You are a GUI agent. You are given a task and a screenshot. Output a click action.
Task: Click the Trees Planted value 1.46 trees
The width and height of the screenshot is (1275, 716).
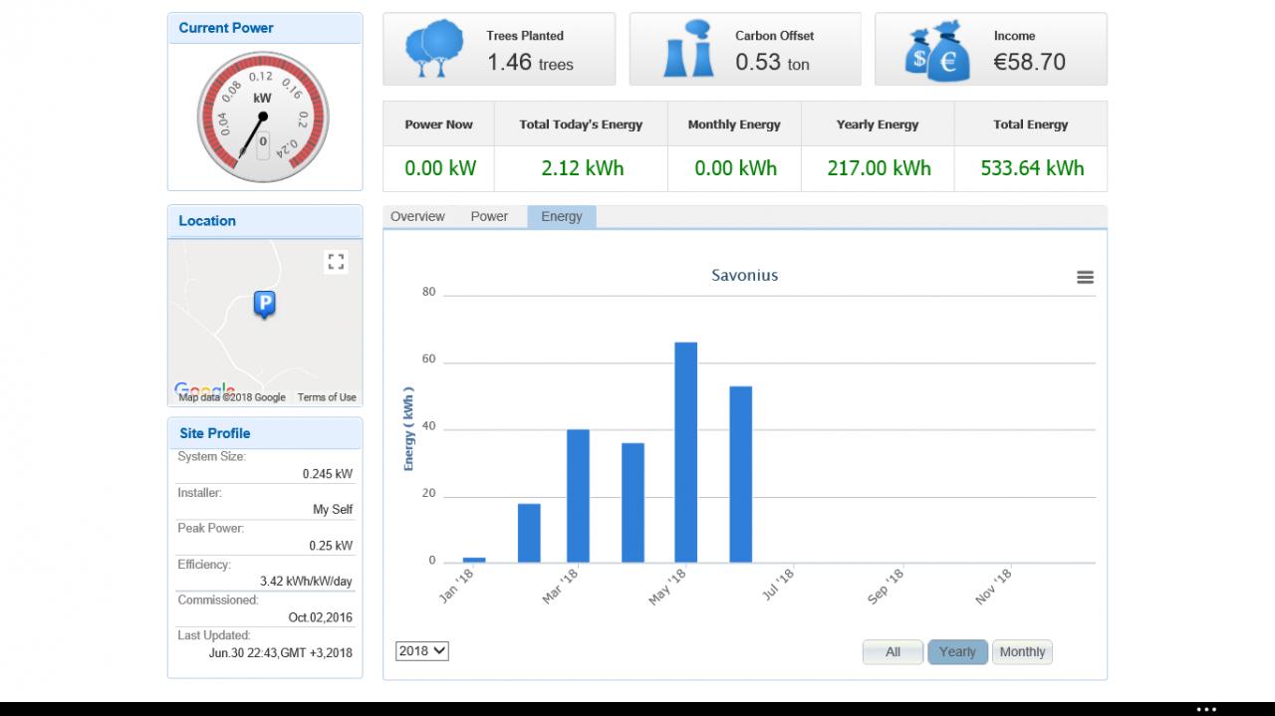coord(530,63)
